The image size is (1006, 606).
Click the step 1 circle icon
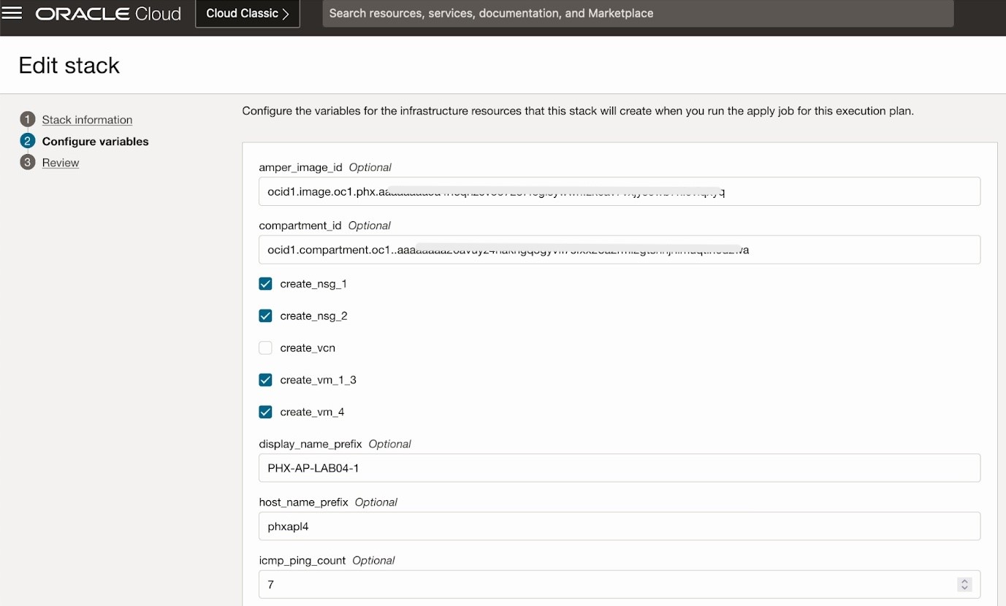point(28,120)
